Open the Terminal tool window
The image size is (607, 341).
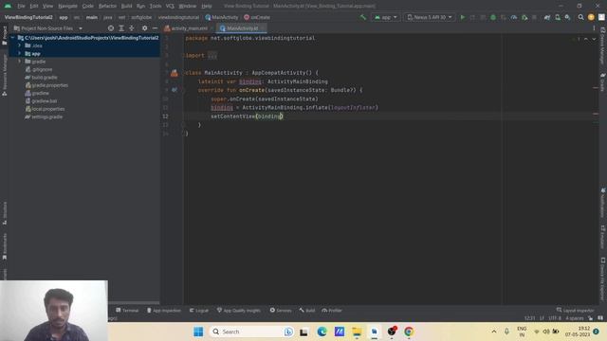pos(127,311)
